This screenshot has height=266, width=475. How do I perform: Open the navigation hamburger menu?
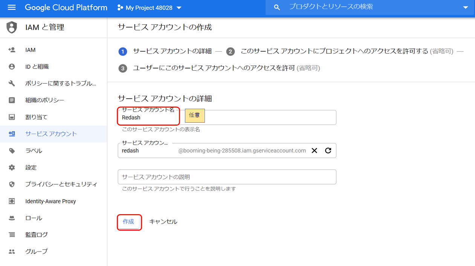click(11, 8)
